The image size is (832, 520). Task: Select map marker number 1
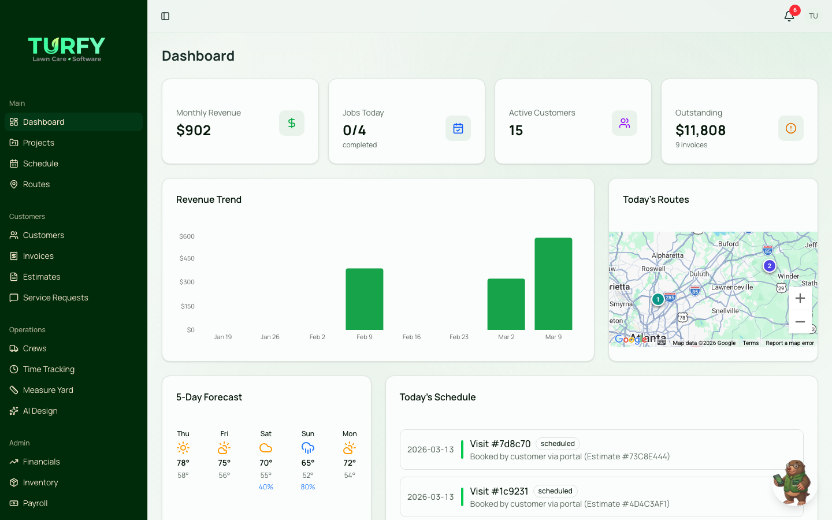(x=658, y=299)
